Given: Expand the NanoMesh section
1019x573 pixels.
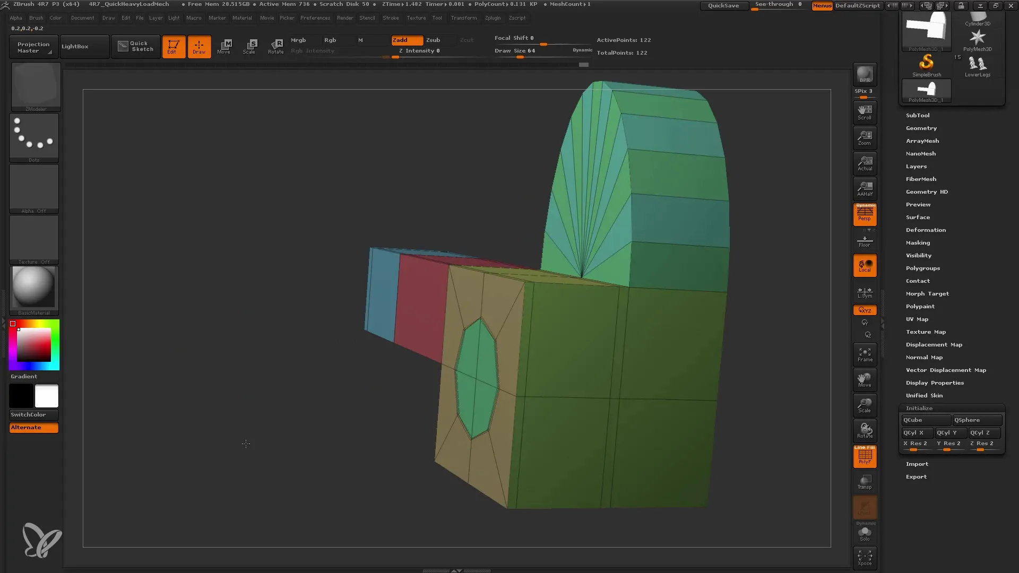Looking at the screenshot, I should click(921, 153).
